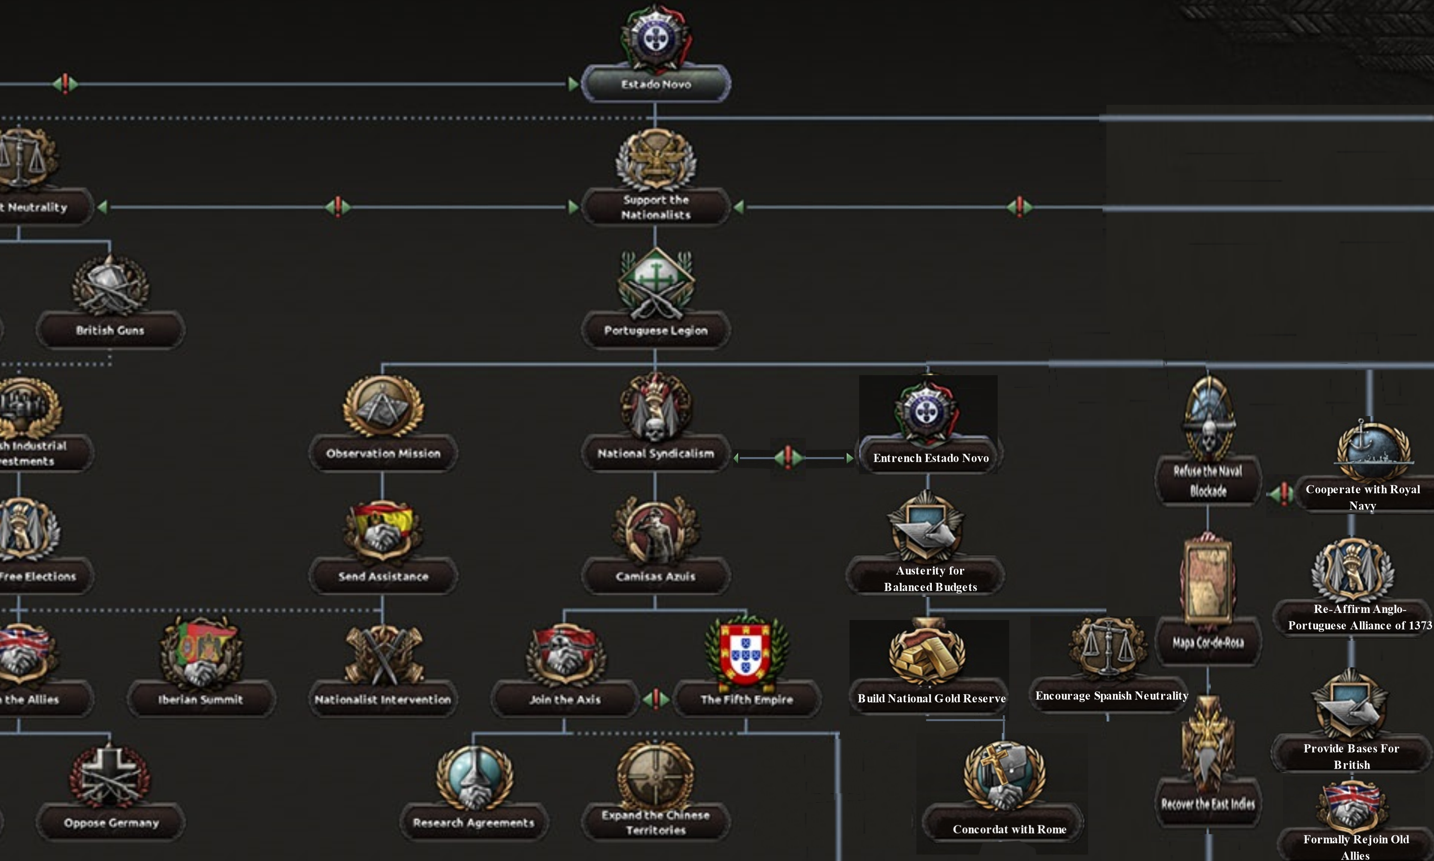Screen dimensions: 1434x861
Task: Select the Recover the East Indies icon
Action: (x=1208, y=744)
